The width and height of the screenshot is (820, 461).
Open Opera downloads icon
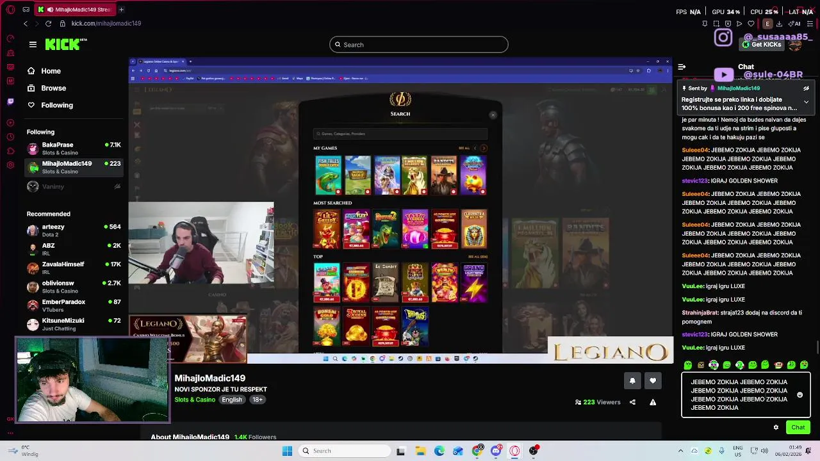pyautogui.click(x=779, y=24)
